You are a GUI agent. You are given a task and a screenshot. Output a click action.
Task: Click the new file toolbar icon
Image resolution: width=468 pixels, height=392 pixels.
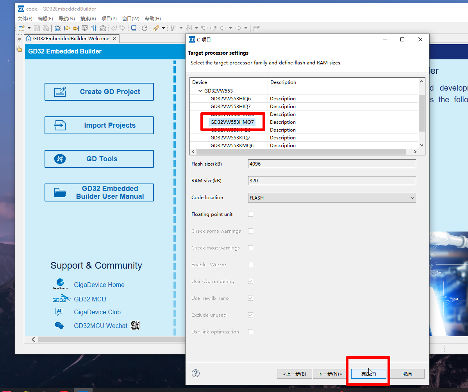(x=21, y=28)
